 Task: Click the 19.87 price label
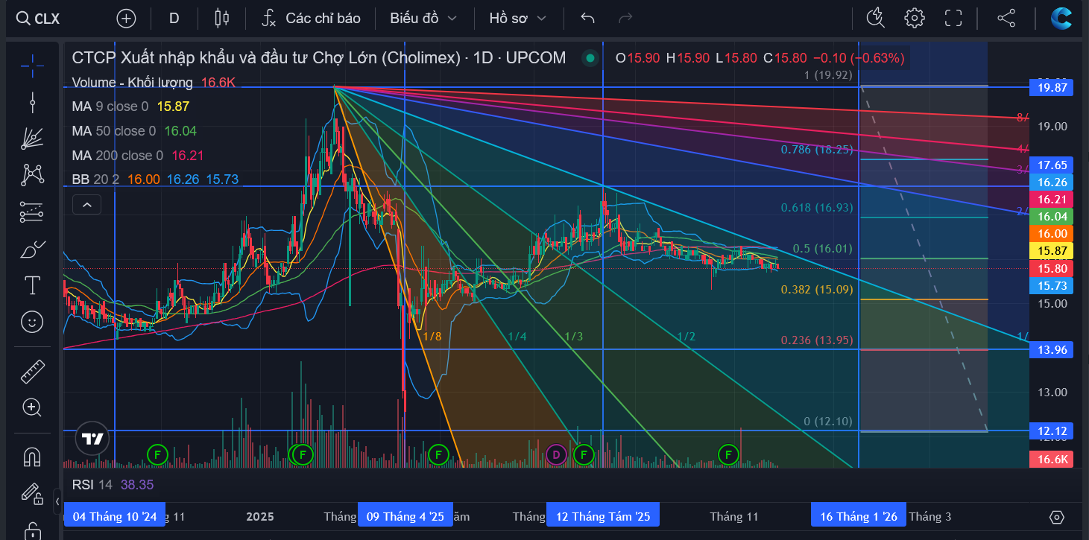(1050, 87)
